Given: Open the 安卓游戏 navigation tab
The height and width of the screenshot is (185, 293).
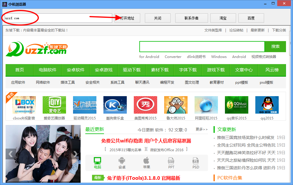Looking at the screenshot, I should [x=104, y=70].
